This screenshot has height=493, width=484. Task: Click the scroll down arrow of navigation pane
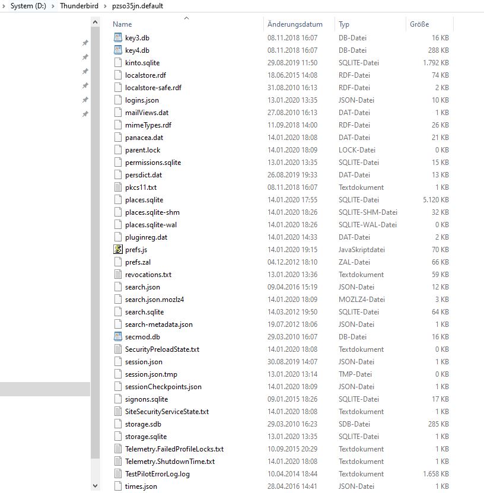coord(95,486)
